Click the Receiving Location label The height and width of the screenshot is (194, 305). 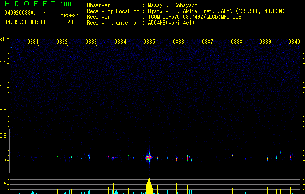coord(113,11)
